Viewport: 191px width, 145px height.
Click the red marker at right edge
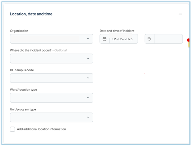click(189, 40)
